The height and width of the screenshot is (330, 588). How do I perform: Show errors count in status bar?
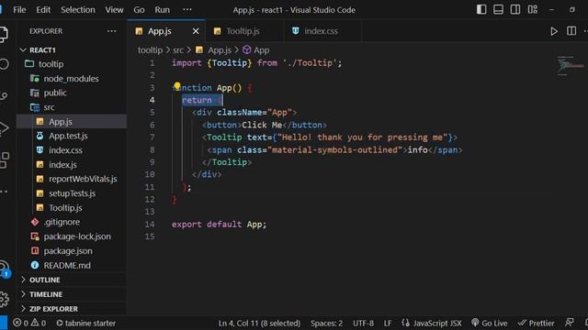pyautogui.click(x=21, y=323)
